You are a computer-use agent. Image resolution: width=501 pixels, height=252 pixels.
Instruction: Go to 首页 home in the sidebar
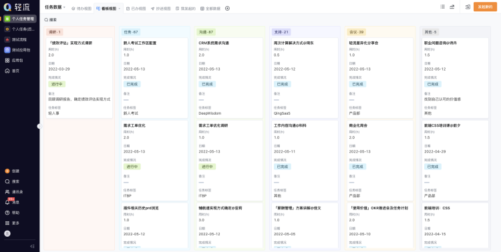click(12, 71)
